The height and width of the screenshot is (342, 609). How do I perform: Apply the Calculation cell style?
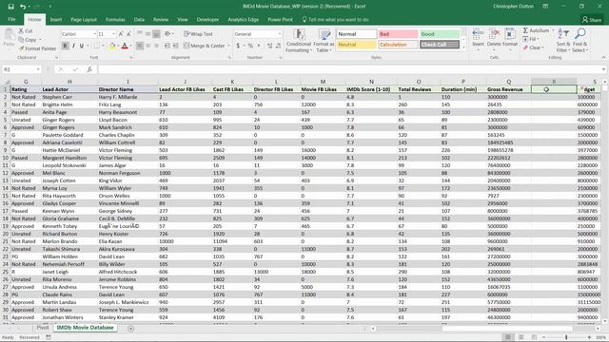pyautogui.click(x=398, y=45)
